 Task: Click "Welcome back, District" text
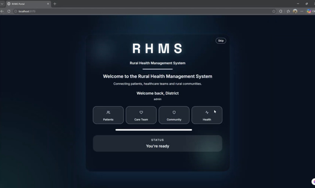157,93
